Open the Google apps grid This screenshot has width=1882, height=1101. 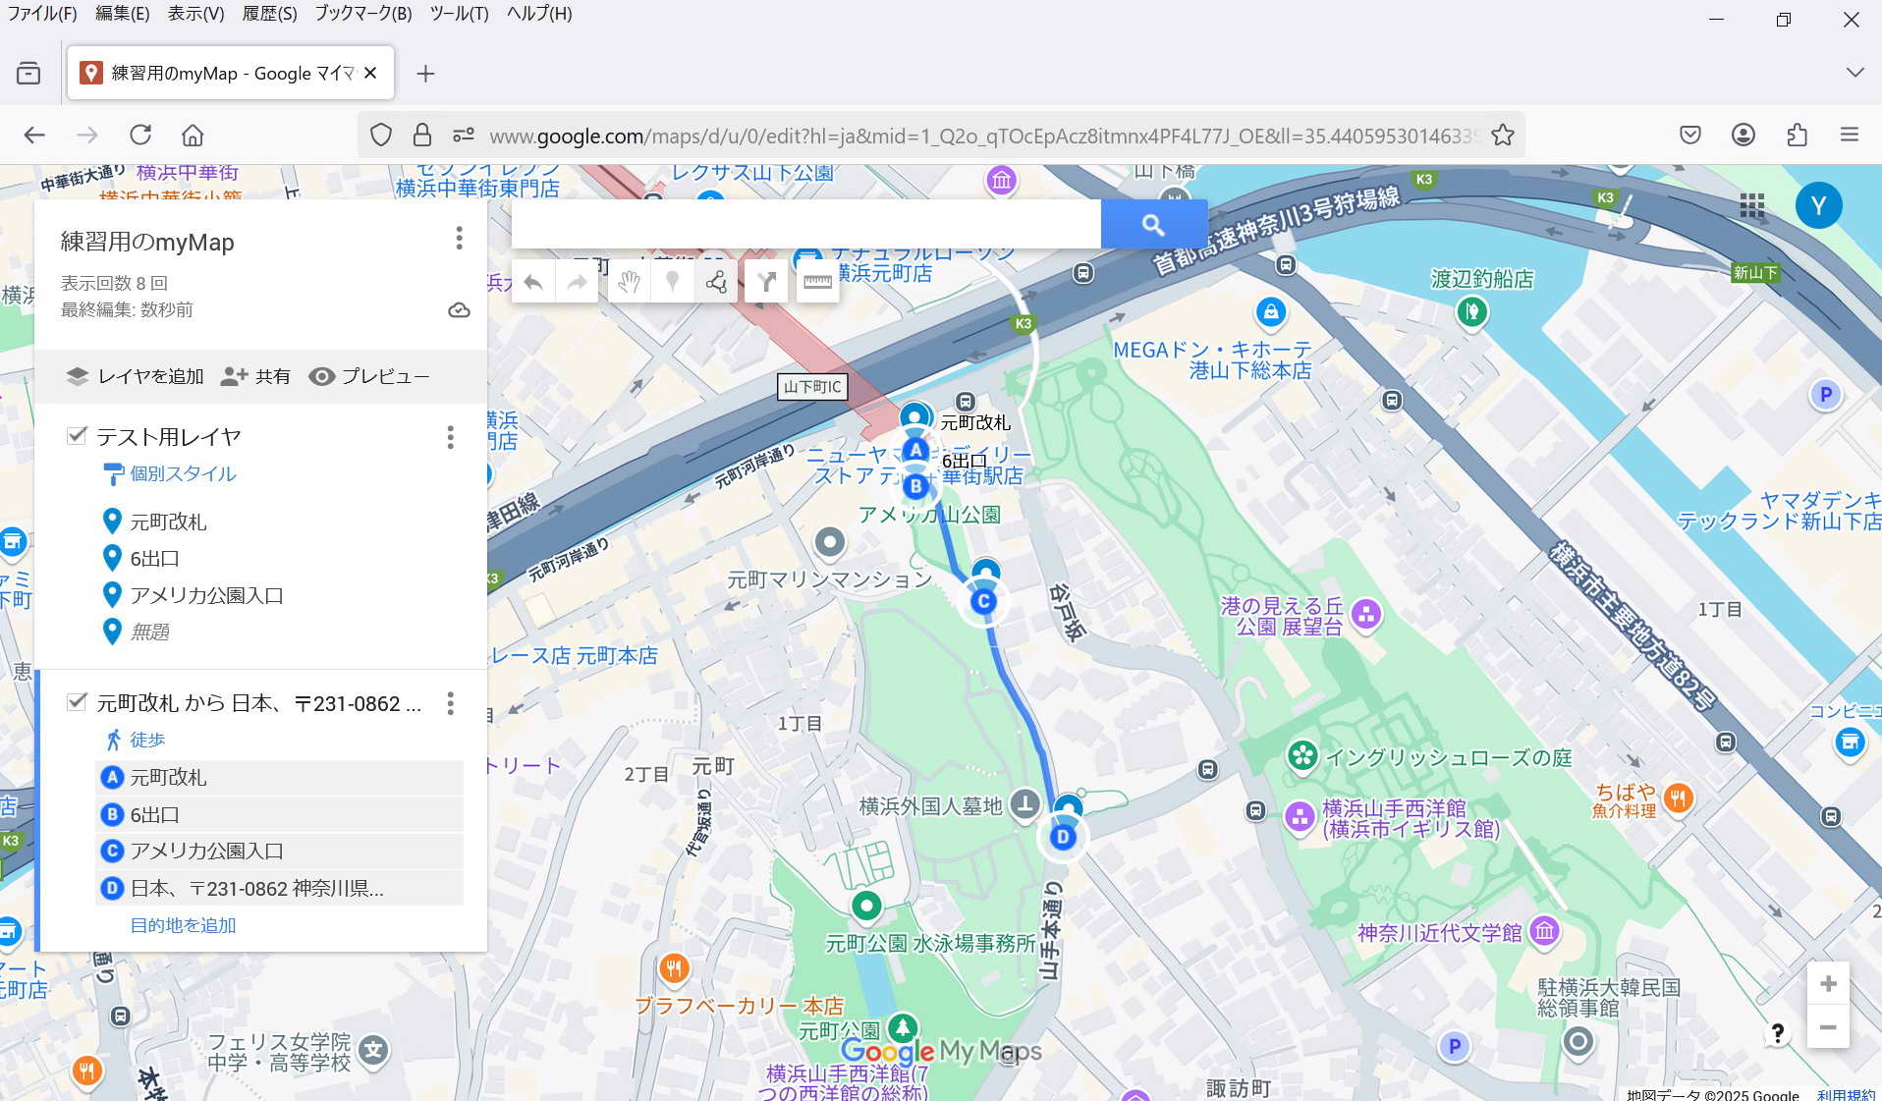tap(1751, 205)
